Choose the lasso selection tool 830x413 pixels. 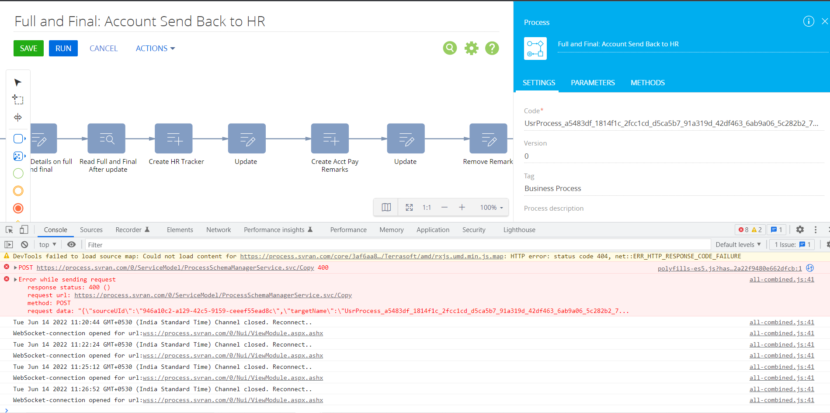click(18, 100)
